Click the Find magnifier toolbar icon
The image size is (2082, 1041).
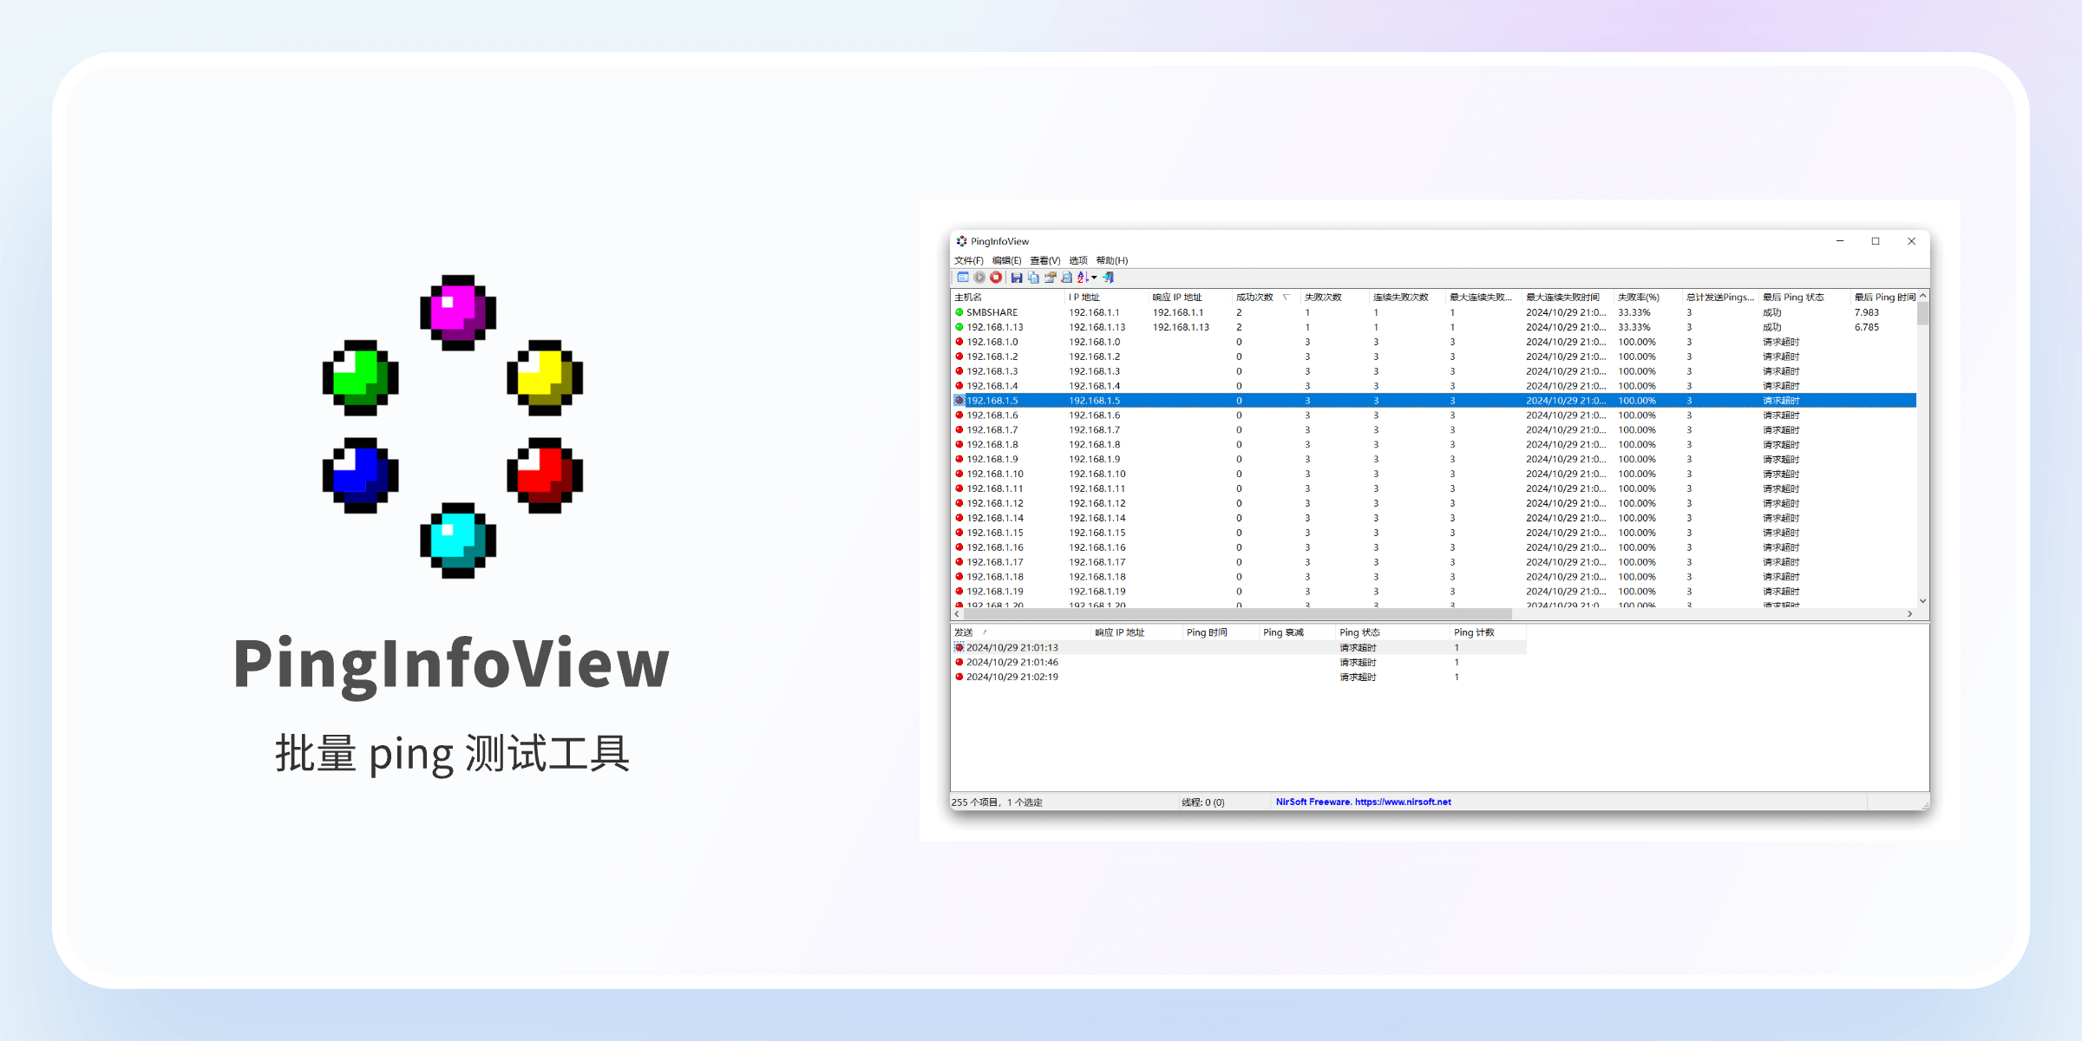1066,278
